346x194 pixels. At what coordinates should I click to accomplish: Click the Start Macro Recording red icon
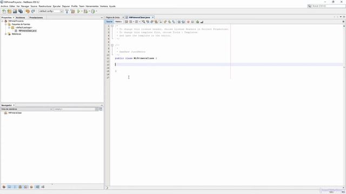point(188,22)
